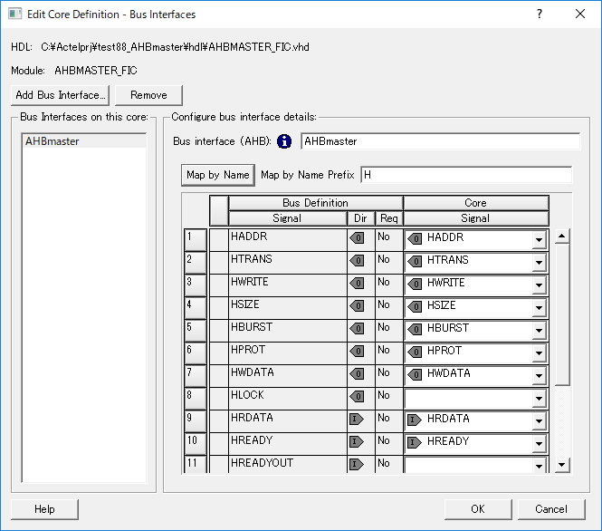
Task: Open the empty HLOCK core signal dropdown
Action: click(x=539, y=399)
